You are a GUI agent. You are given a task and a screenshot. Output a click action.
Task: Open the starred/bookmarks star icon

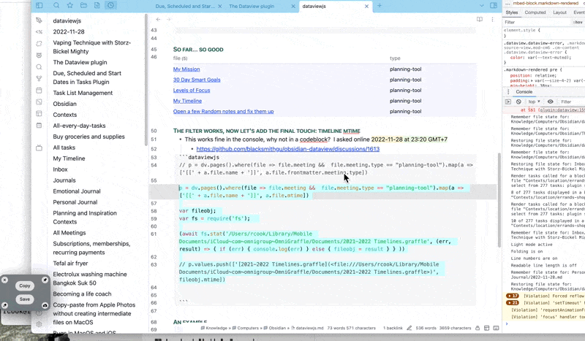tap(69, 6)
